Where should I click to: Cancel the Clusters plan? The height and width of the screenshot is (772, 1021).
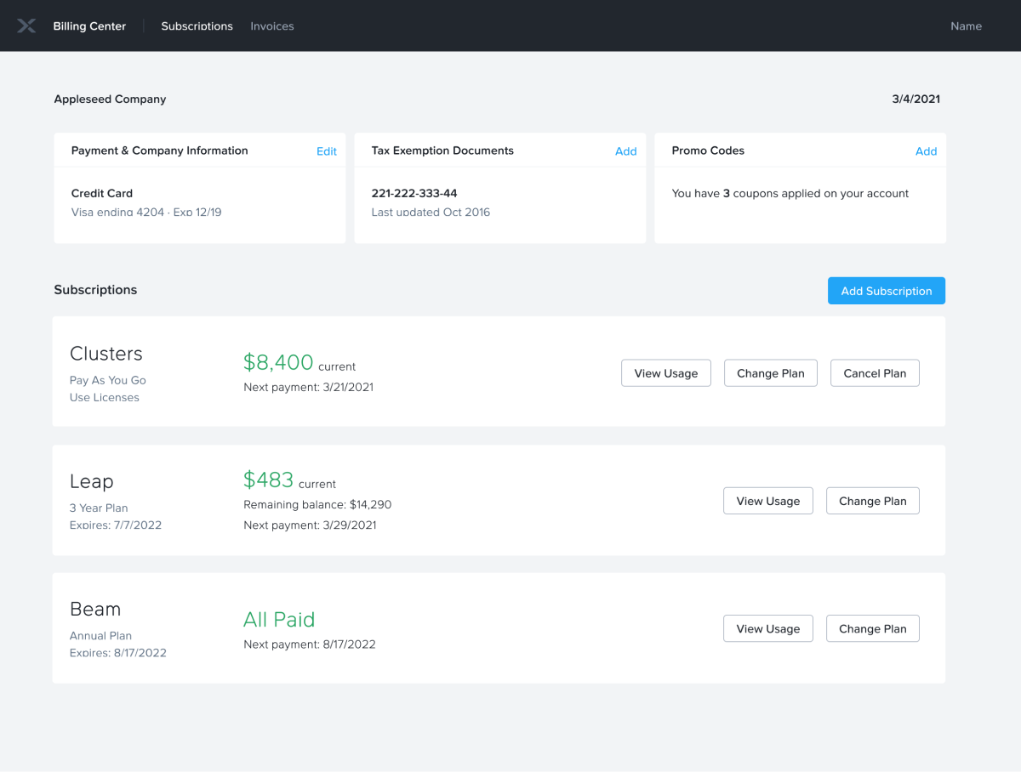coord(875,372)
